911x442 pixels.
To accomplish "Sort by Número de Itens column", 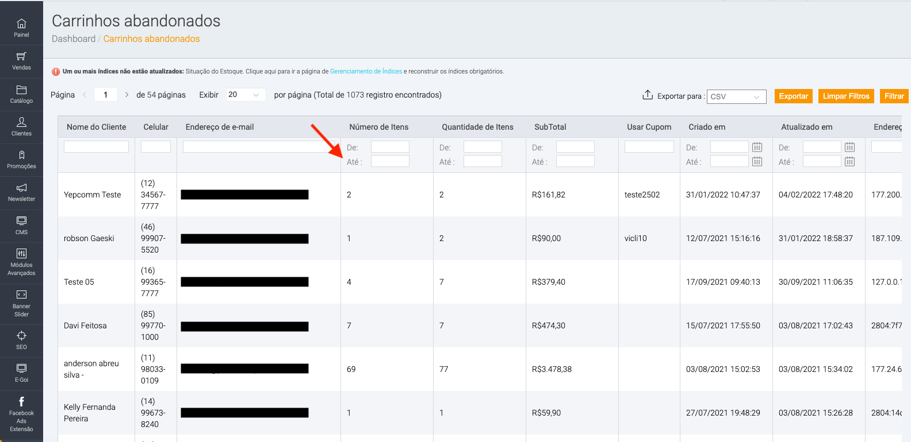I will (379, 127).
